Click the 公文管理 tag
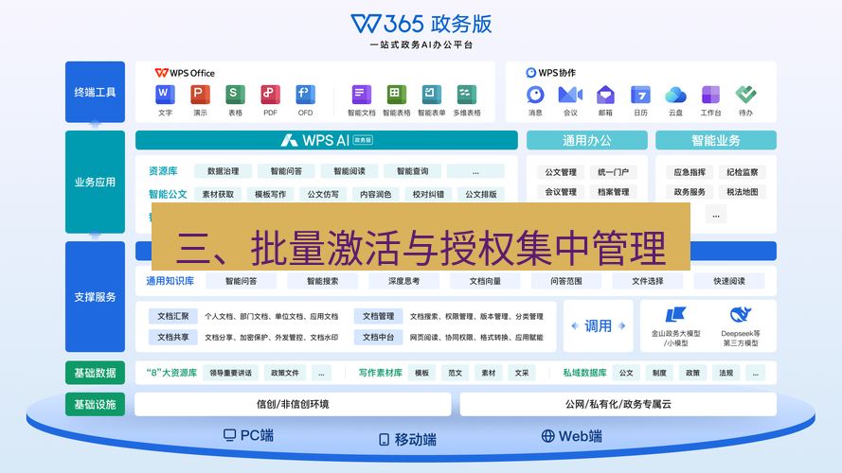 (x=561, y=172)
